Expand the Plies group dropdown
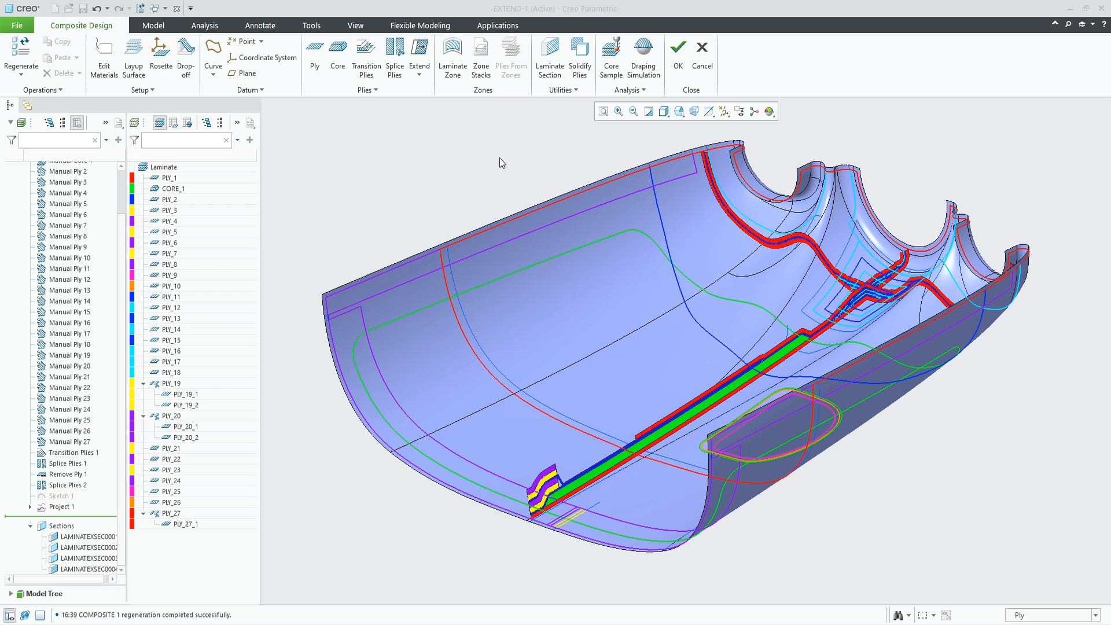Viewport: 1111px width, 625px height. (367, 90)
